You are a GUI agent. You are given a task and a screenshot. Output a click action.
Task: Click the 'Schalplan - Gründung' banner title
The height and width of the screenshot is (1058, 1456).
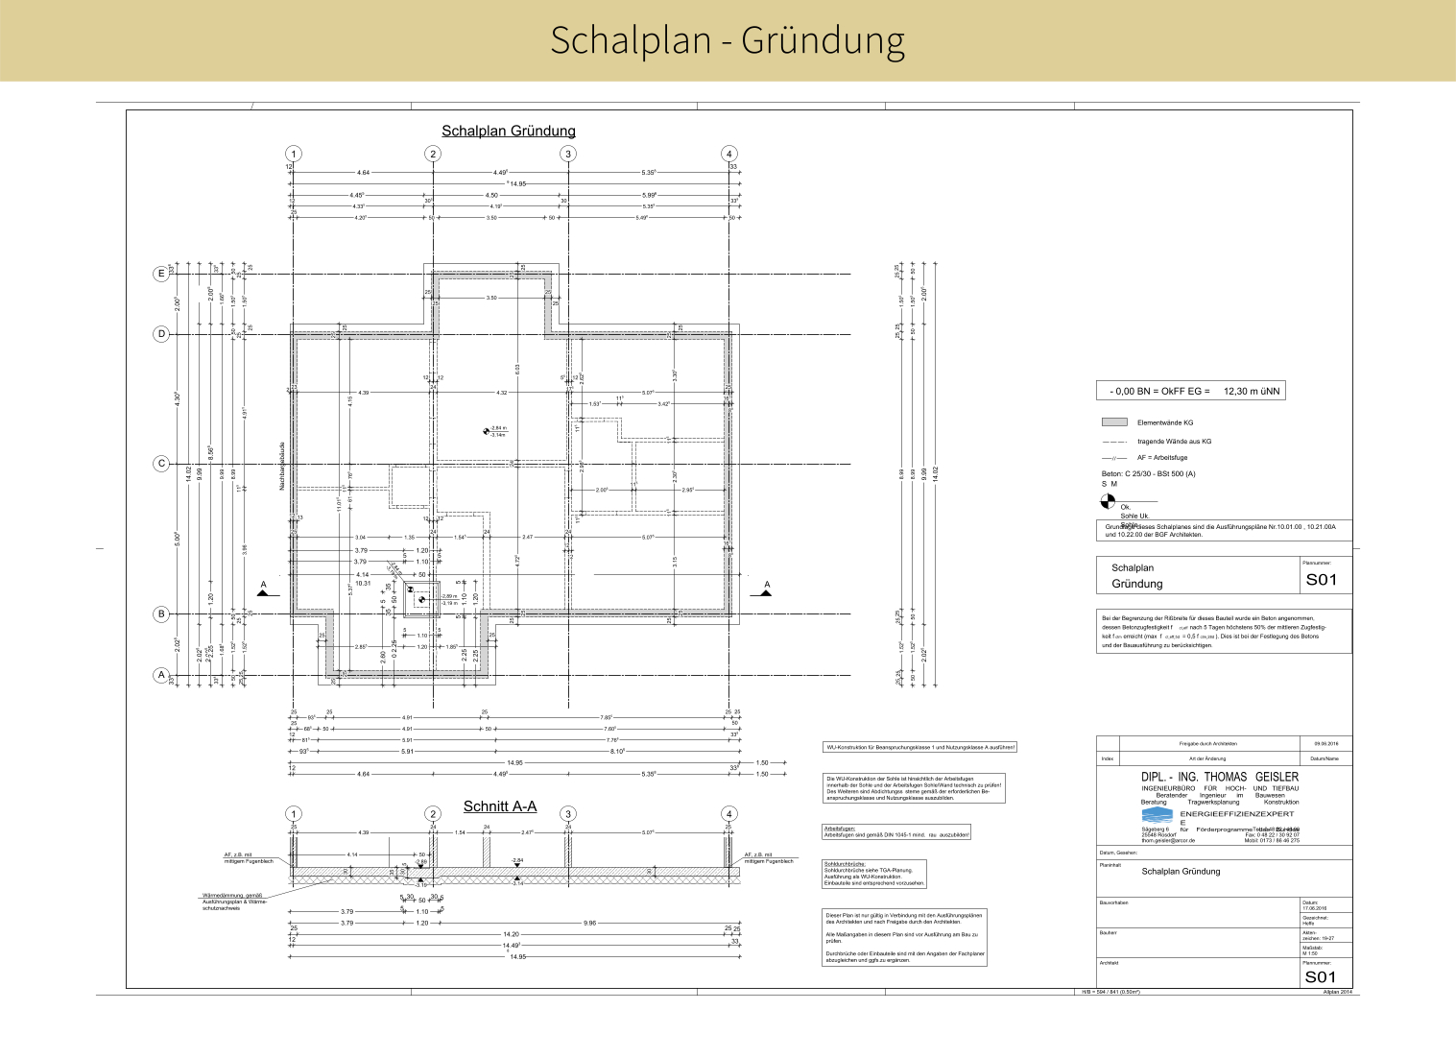[x=728, y=40]
